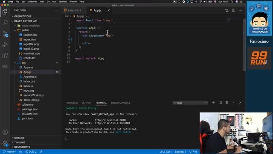Kill terminal with trash icon
Image resolution: width=273 pixels, height=154 pixels.
[227, 103]
